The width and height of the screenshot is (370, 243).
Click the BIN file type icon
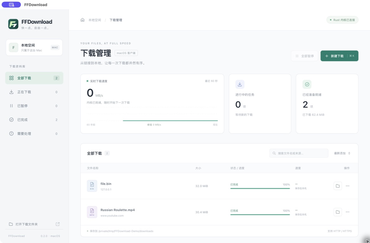point(92,186)
